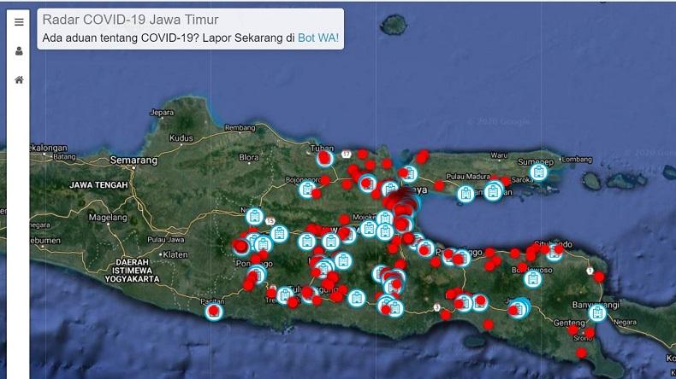Click the red case dot at Pacitan
The image size is (676, 379).
pos(213,312)
